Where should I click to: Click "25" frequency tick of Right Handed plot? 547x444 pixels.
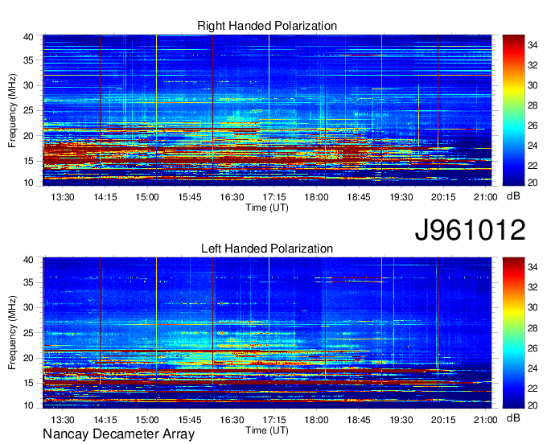[28, 110]
